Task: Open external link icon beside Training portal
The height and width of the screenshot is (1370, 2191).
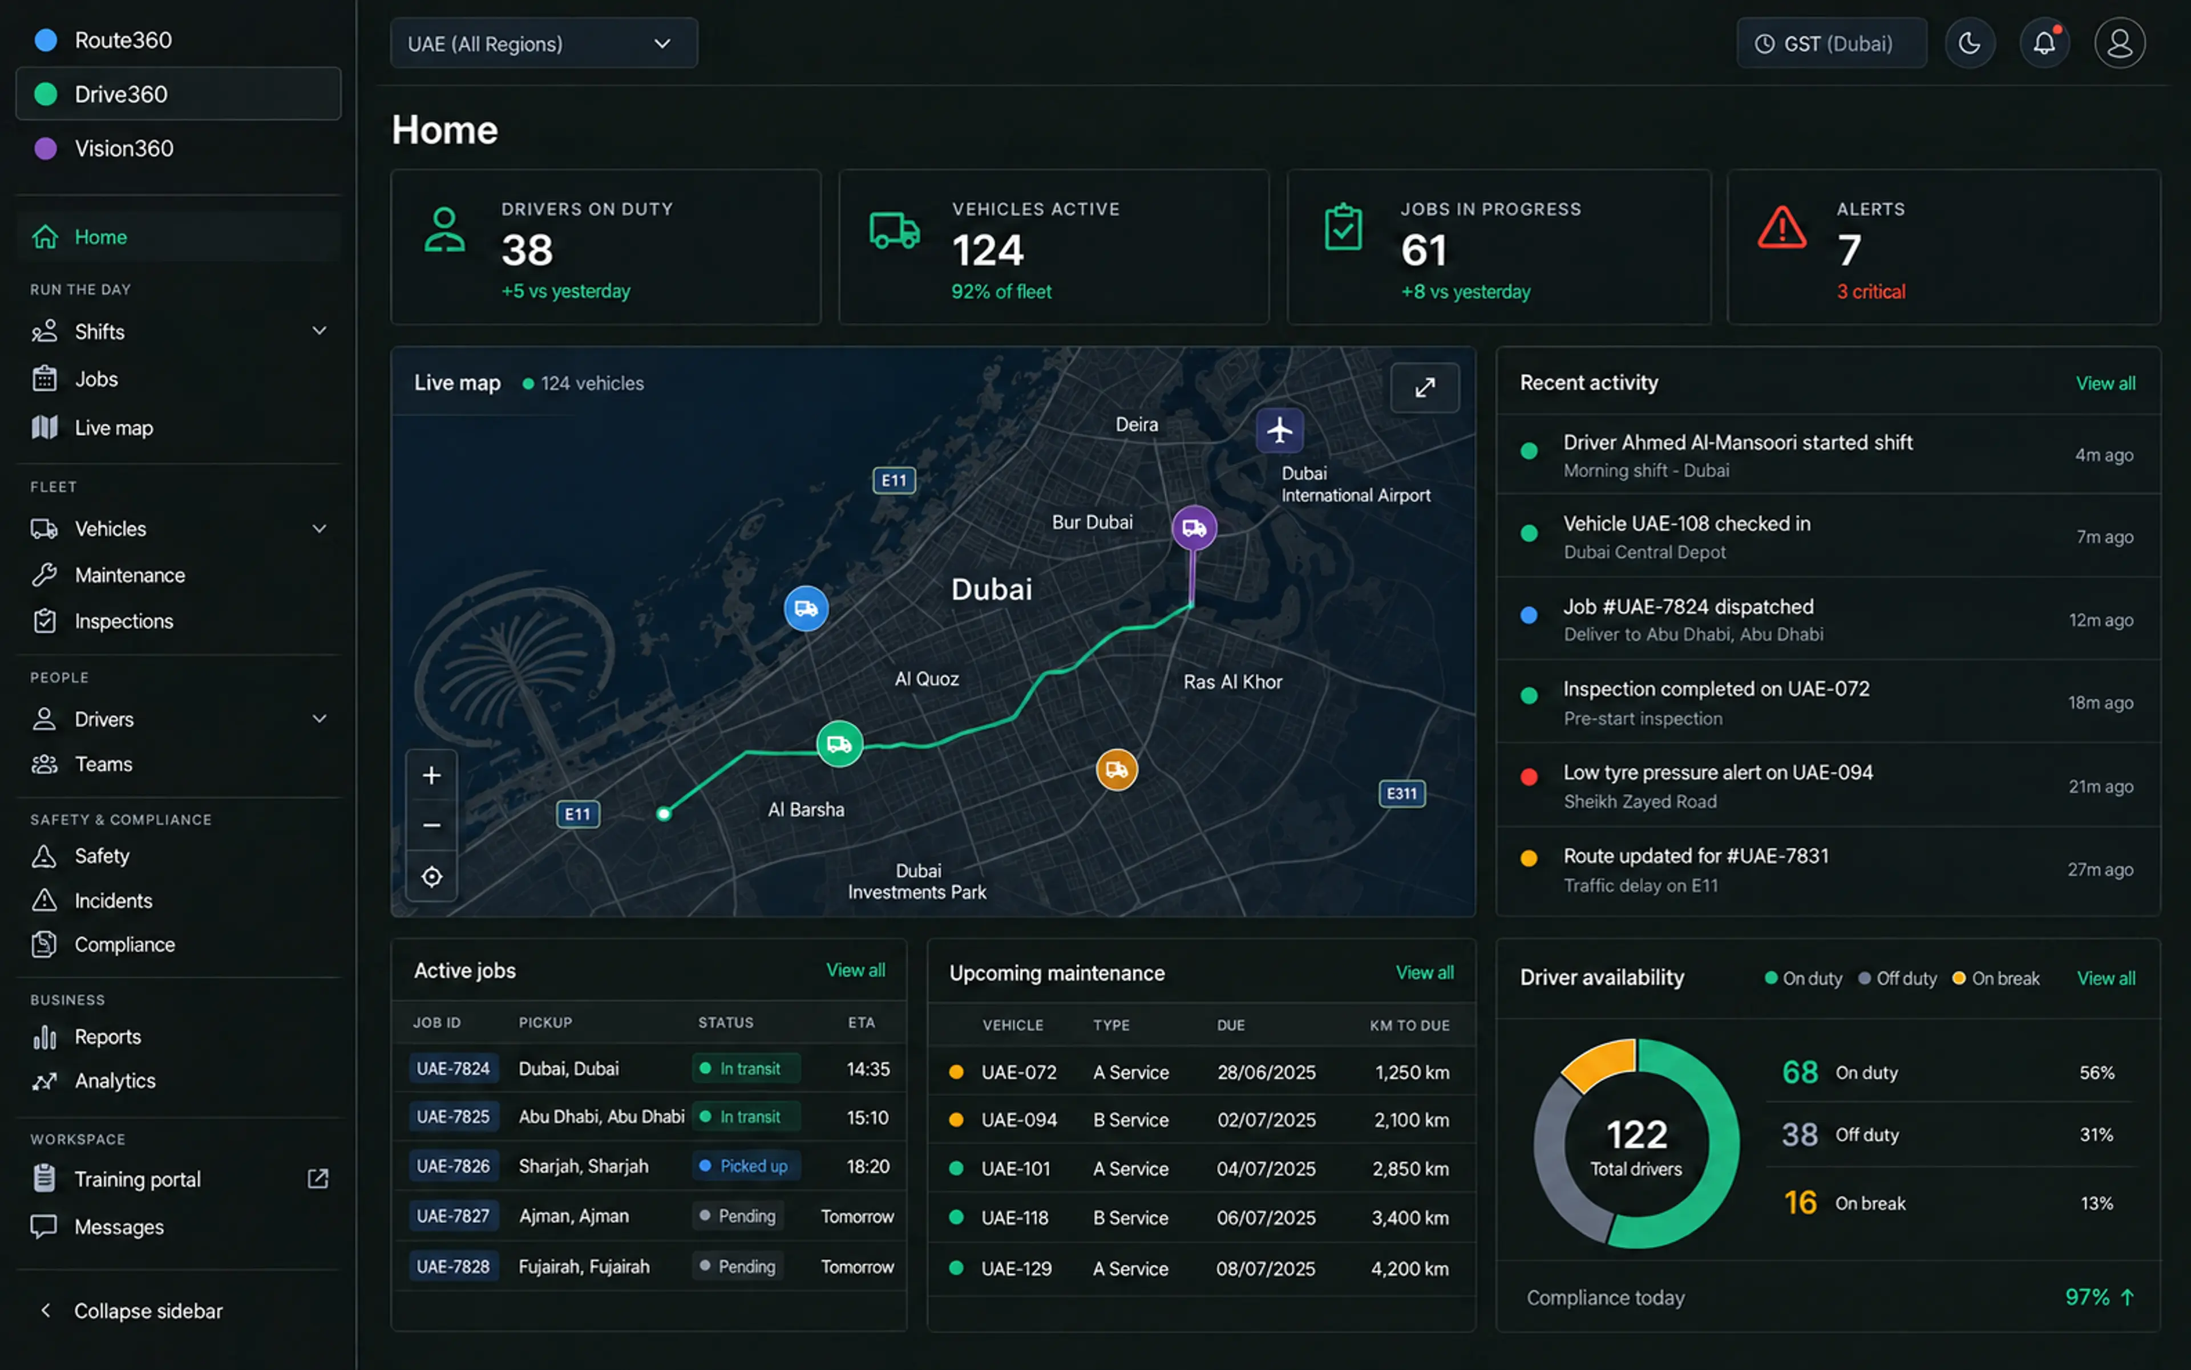Action: (317, 1178)
